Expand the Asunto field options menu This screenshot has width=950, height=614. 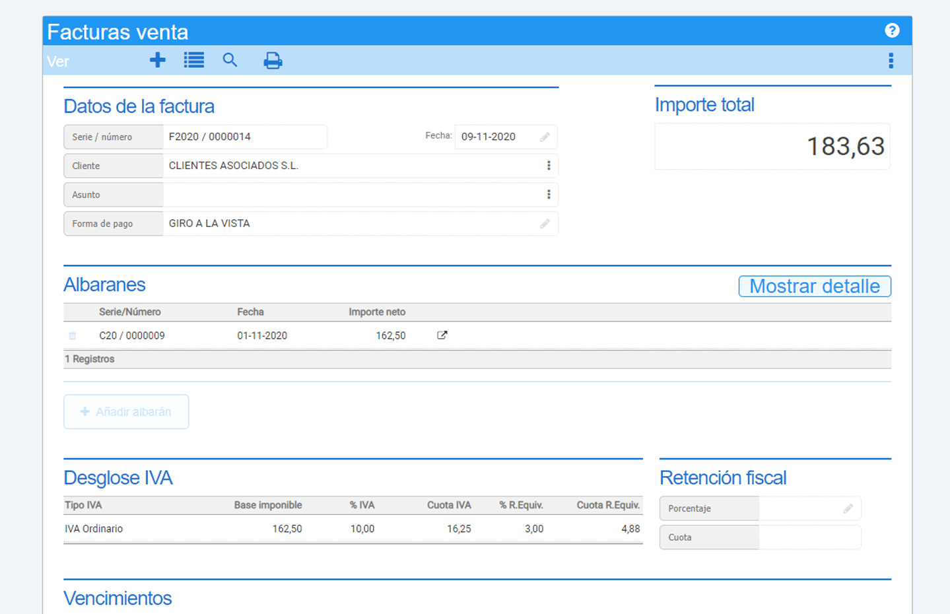click(548, 195)
